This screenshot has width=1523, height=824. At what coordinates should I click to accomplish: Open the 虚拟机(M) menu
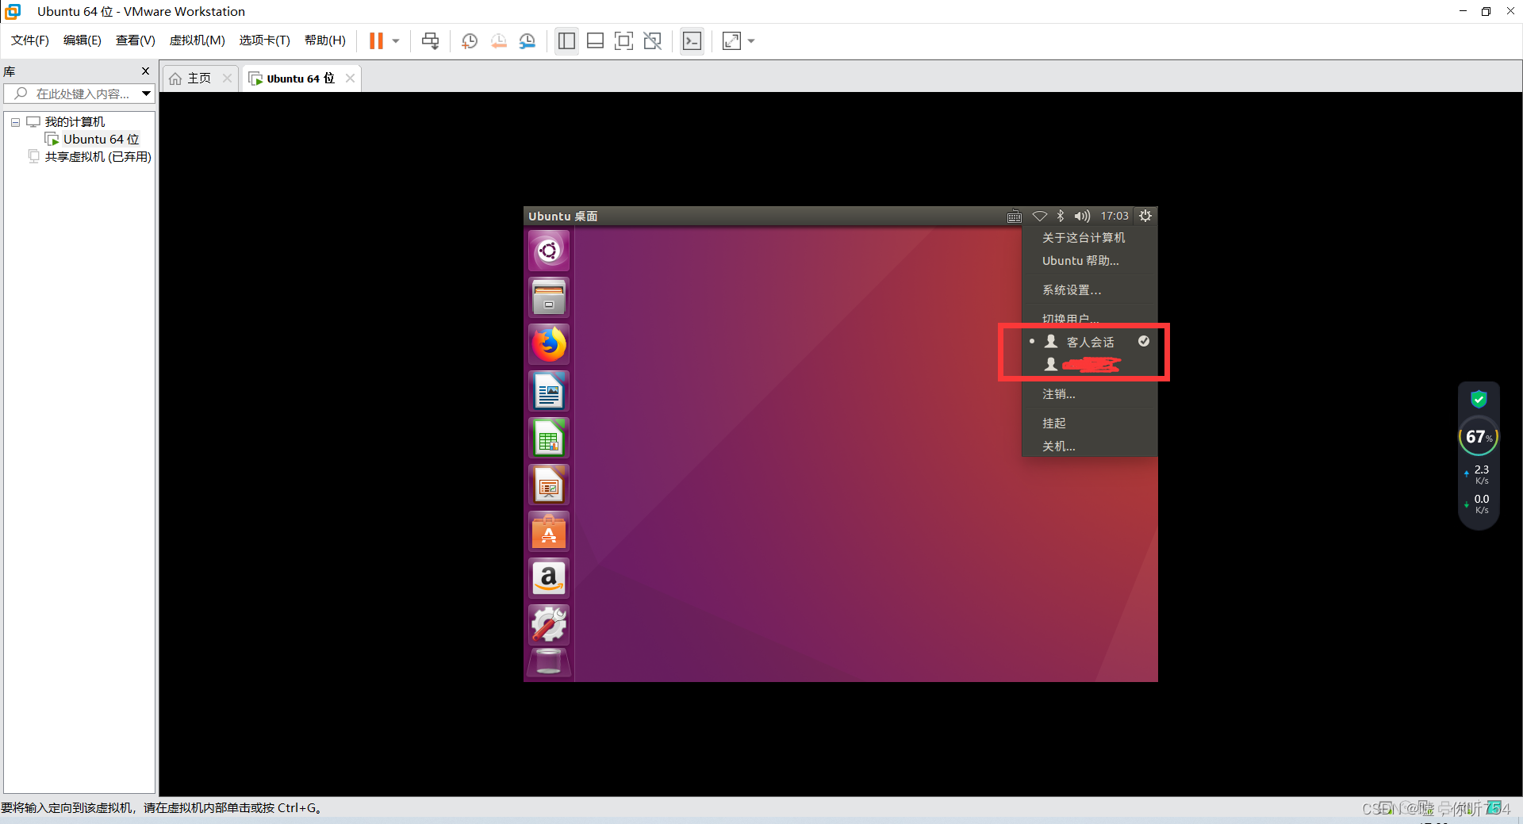(x=197, y=40)
